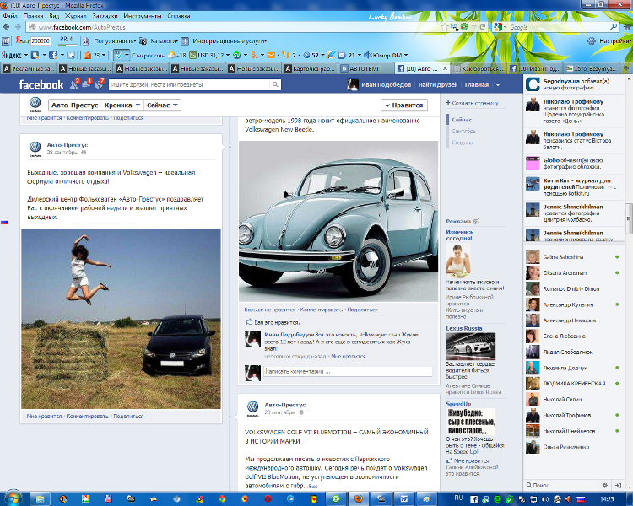Expand USD 31,12 currency dropdown
Screen dimensions: 633x506
click(228, 55)
